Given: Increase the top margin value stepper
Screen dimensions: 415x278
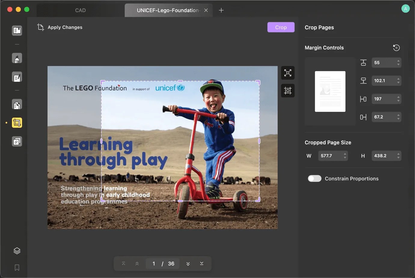Looking at the screenshot, I should [x=398, y=61].
